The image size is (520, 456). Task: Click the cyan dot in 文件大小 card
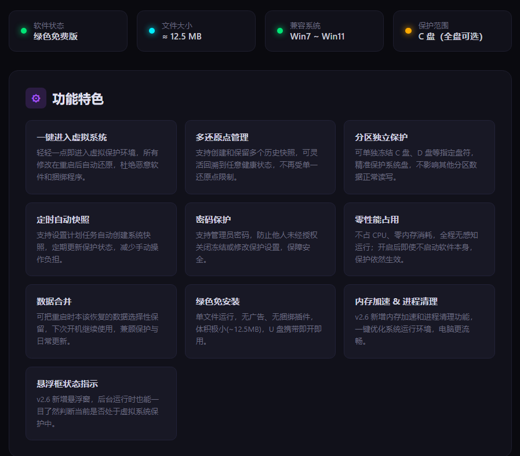pyautogui.click(x=152, y=31)
